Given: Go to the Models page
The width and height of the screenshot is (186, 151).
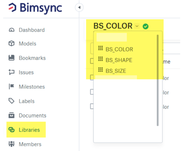Looking at the screenshot, I should (x=28, y=44).
